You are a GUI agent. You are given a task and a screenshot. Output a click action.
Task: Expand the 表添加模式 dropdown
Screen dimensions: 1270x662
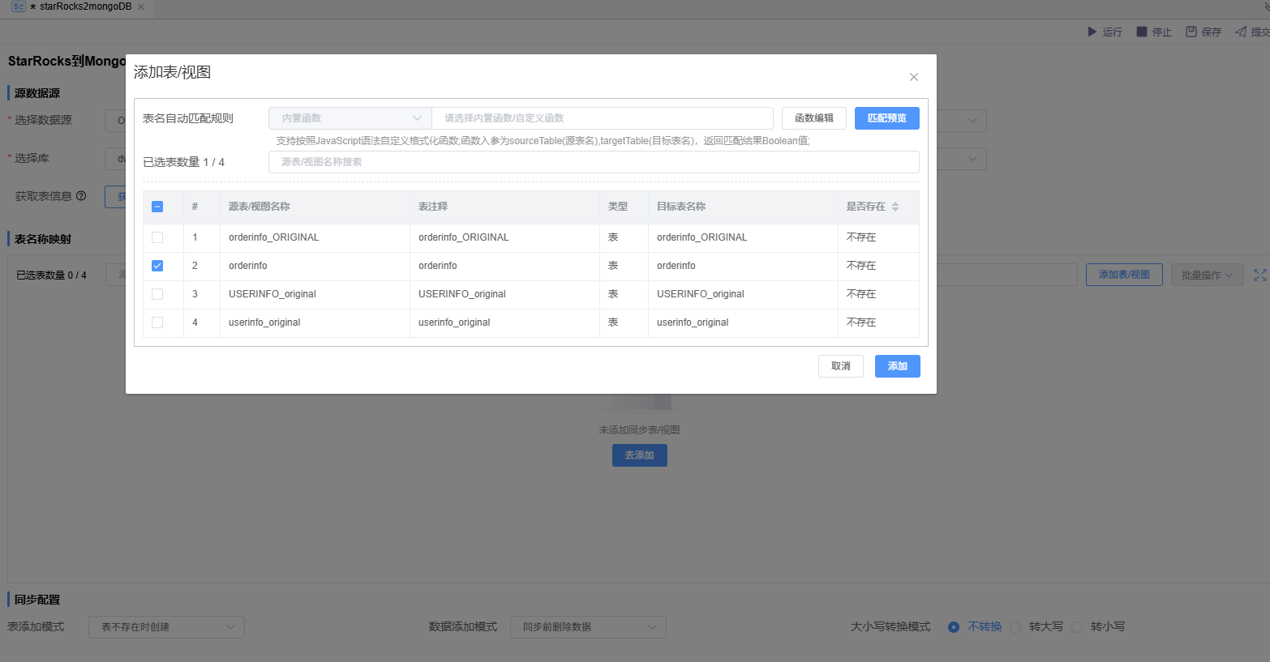[x=166, y=627]
